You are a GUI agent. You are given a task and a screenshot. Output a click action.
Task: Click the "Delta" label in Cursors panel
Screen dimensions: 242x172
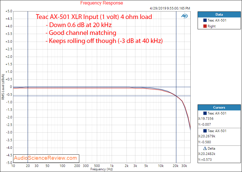tap(212, 148)
